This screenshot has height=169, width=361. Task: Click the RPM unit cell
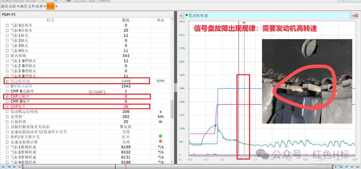click(x=160, y=81)
